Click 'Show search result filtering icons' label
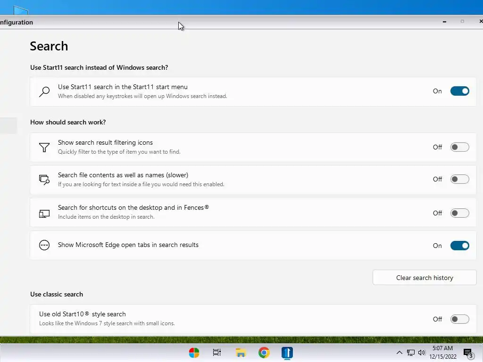 pyautogui.click(x=105, y=142)
